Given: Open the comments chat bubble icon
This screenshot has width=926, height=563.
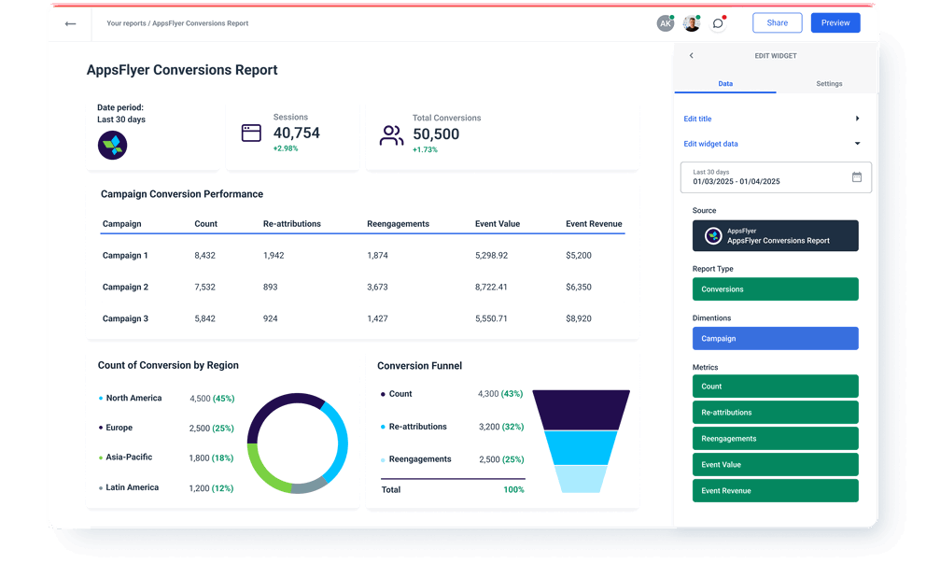Looking at the screenshot, I should 718,22.
